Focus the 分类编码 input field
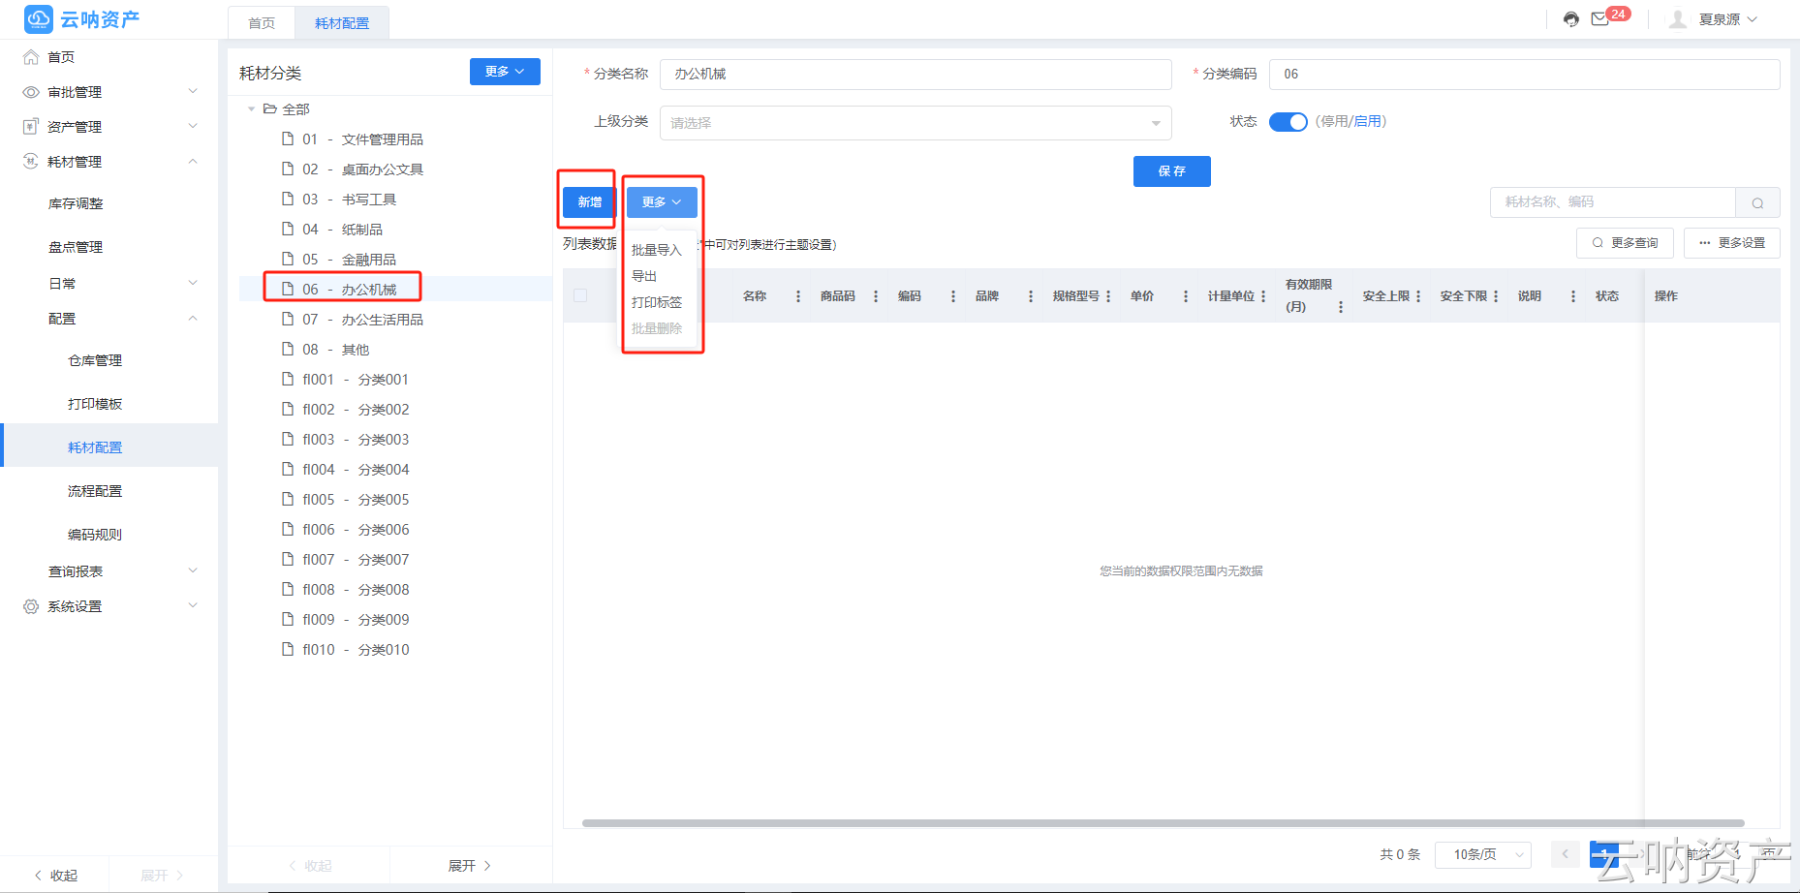Screen dimensions: 1800x893 pos(1525,75)
